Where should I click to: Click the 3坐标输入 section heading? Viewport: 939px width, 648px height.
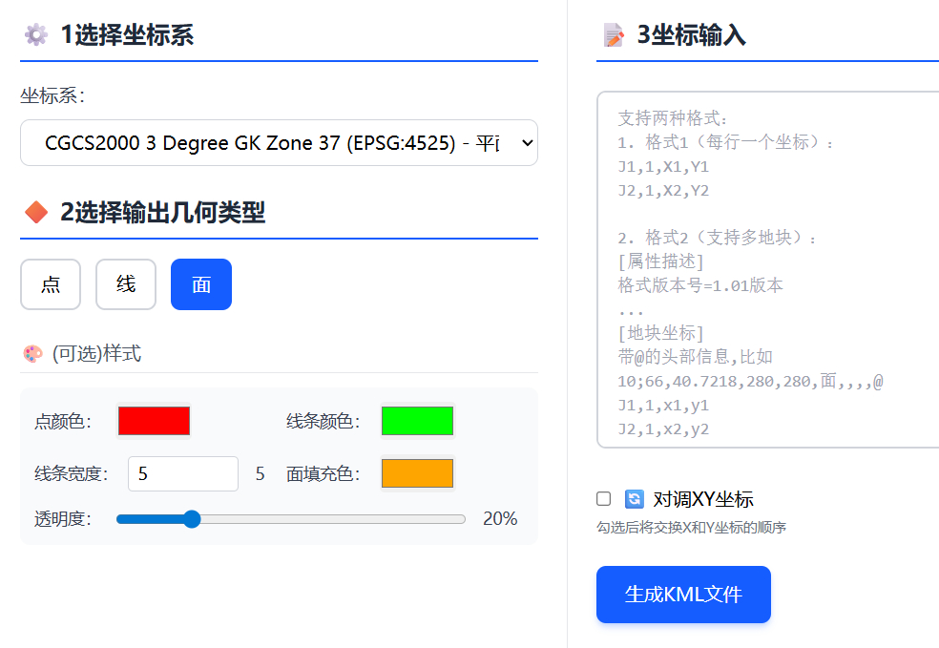pos(692,35)
